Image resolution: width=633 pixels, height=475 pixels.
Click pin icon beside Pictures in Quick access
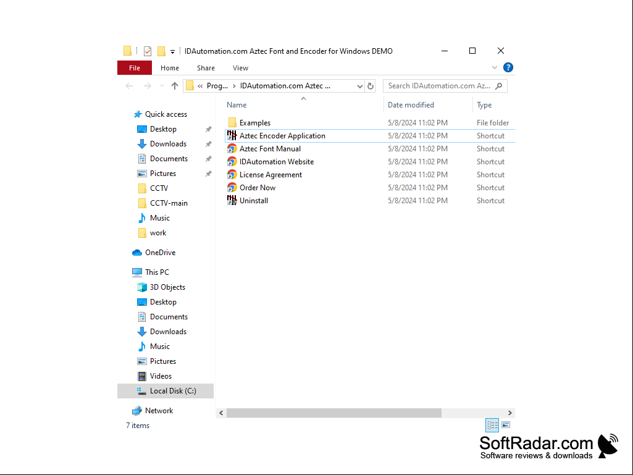pos(208,174)
